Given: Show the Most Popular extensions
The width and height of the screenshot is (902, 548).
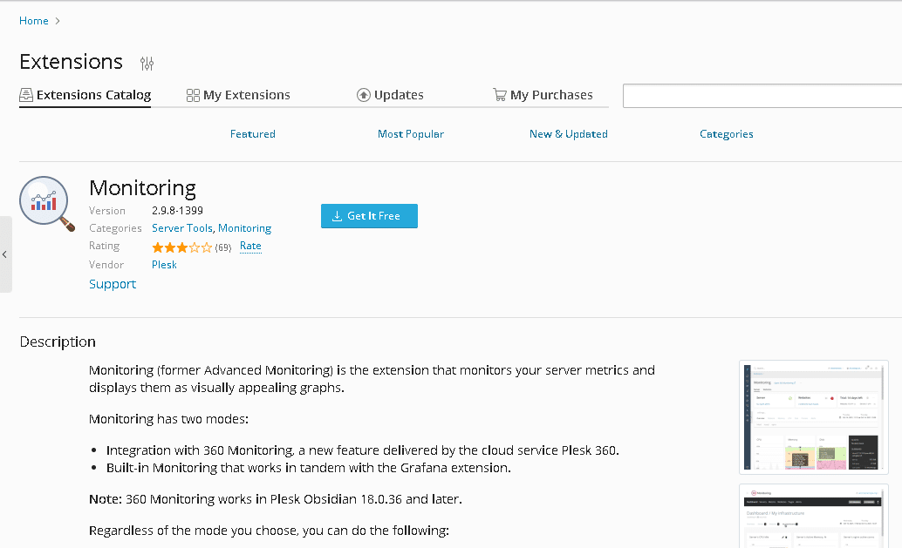Looking at the screenshot, I should point(410,134).
